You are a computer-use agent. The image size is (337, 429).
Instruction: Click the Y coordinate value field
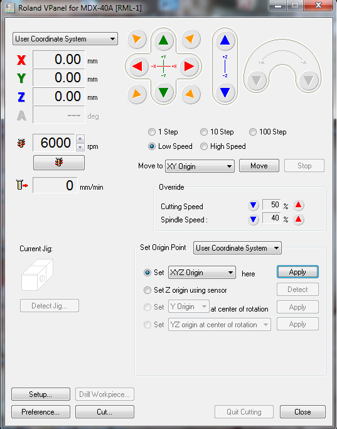click(x=59, y=78)
